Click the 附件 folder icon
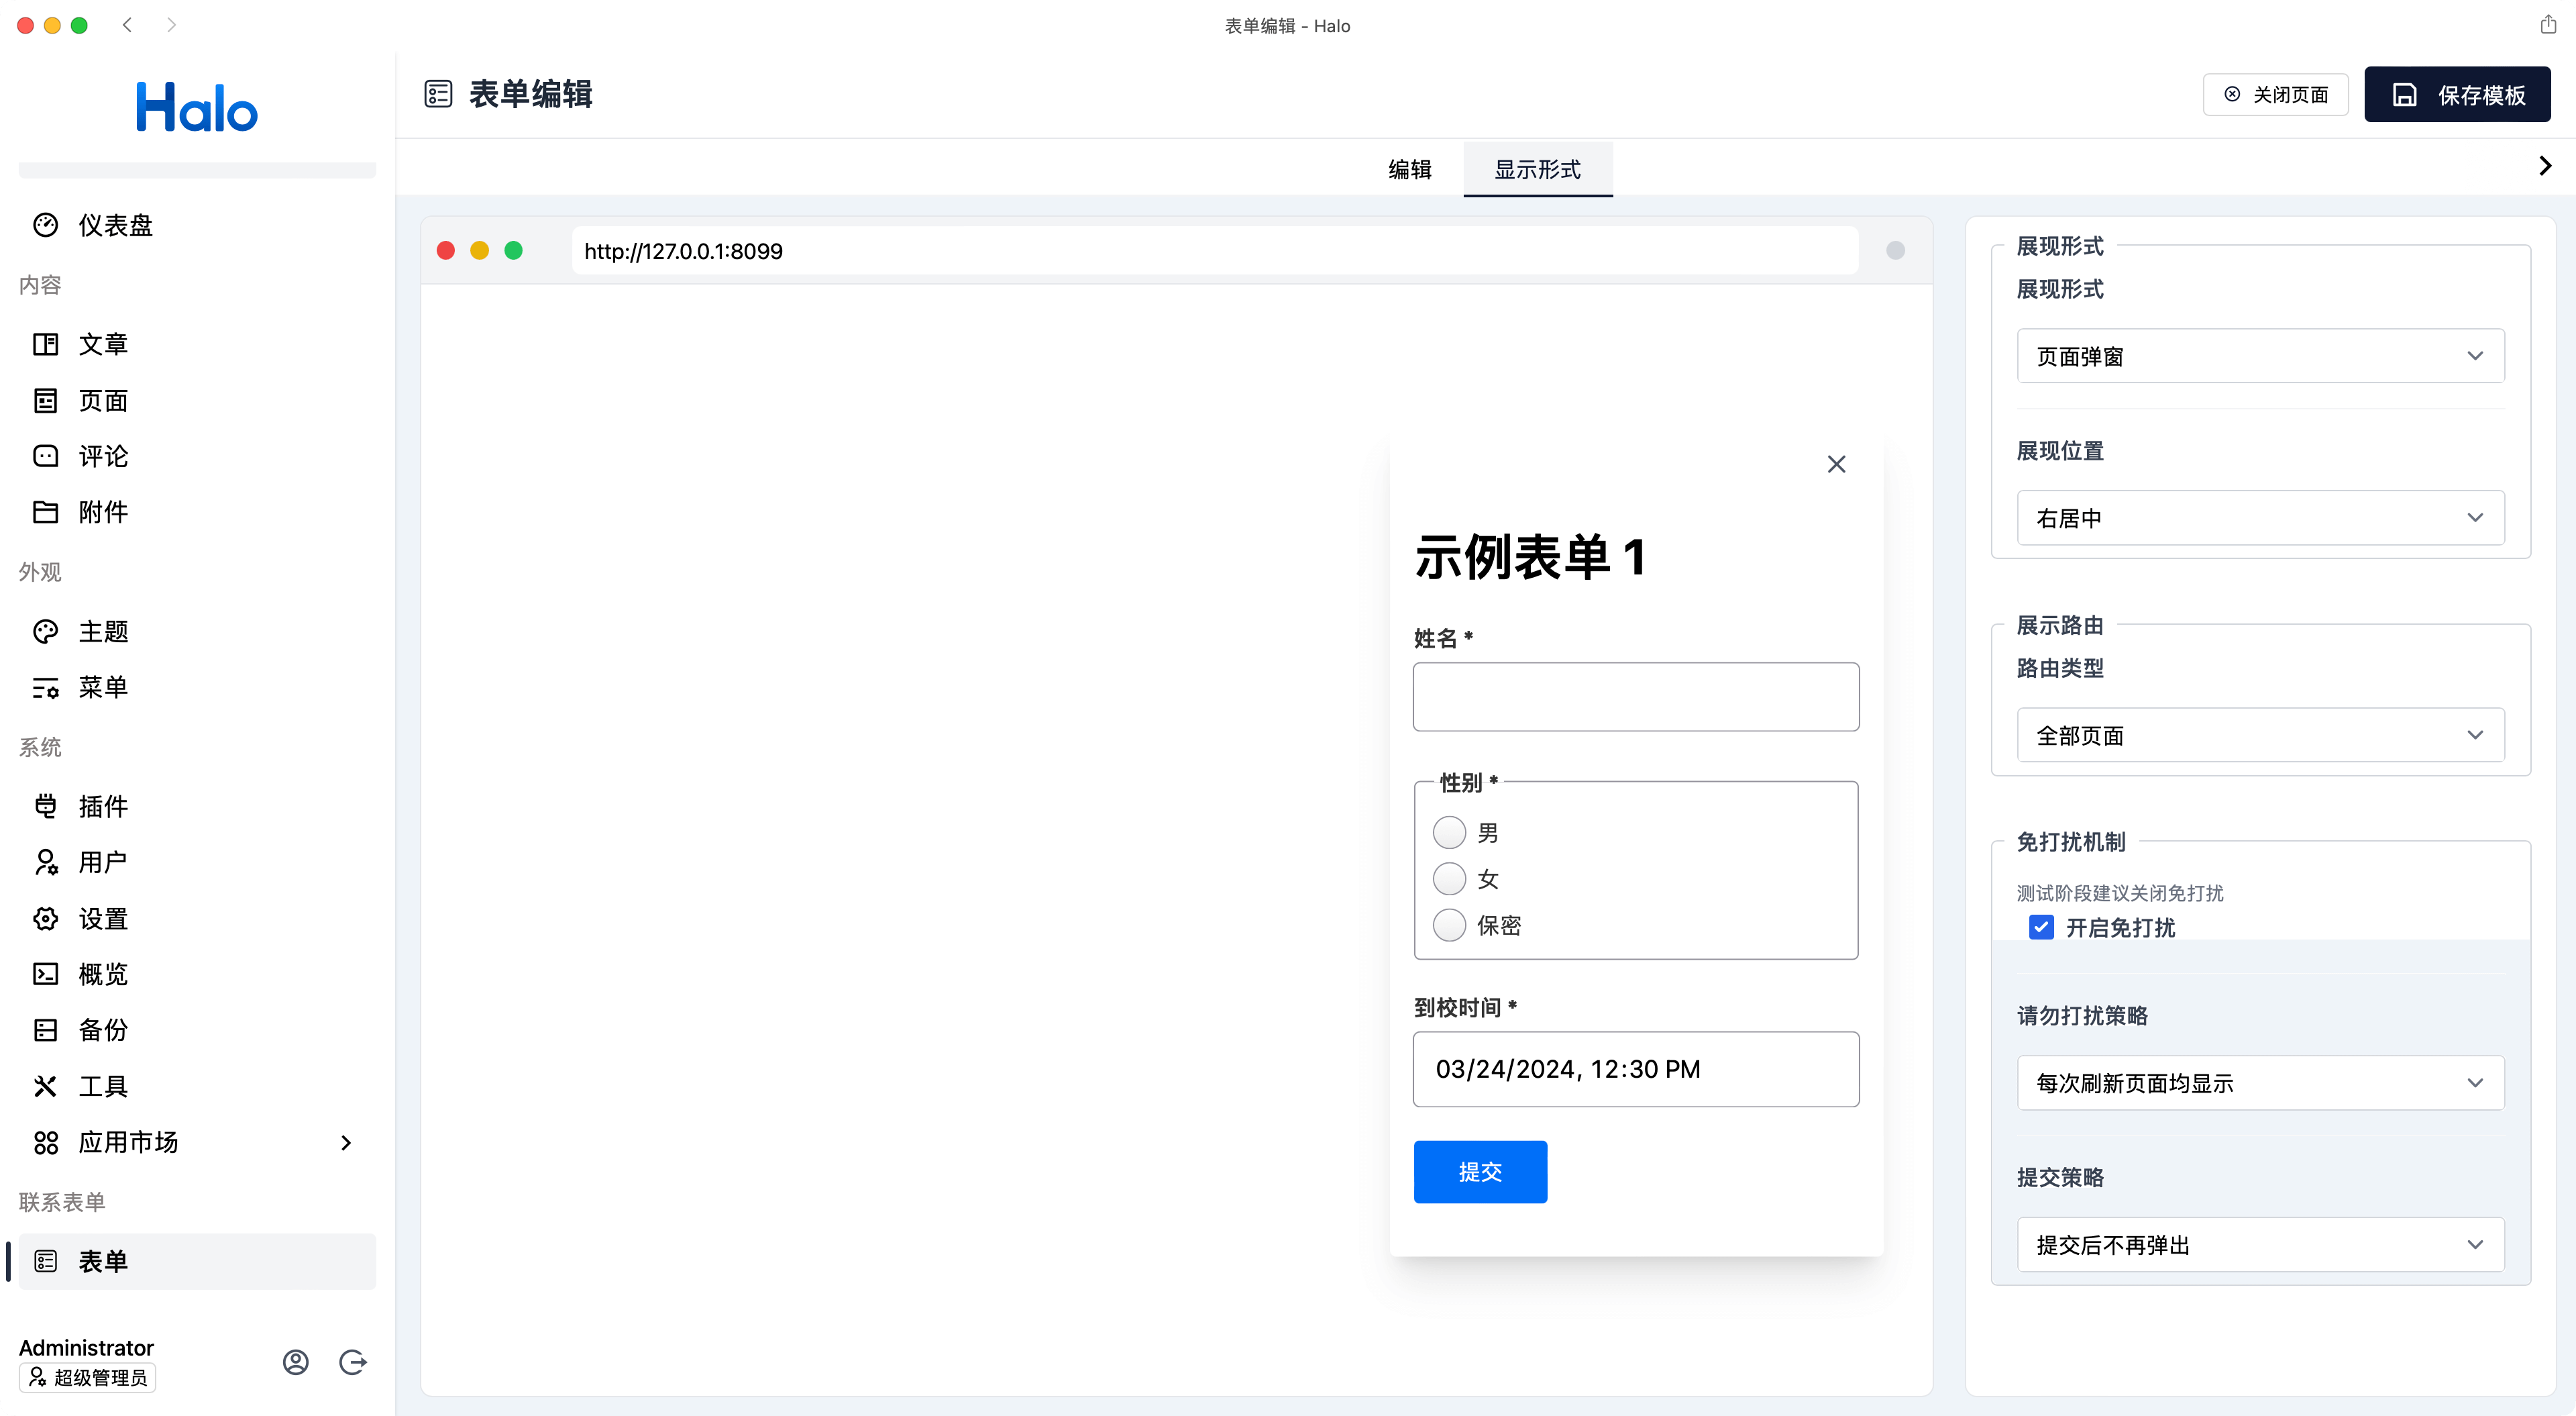 [x=45, y=512]
